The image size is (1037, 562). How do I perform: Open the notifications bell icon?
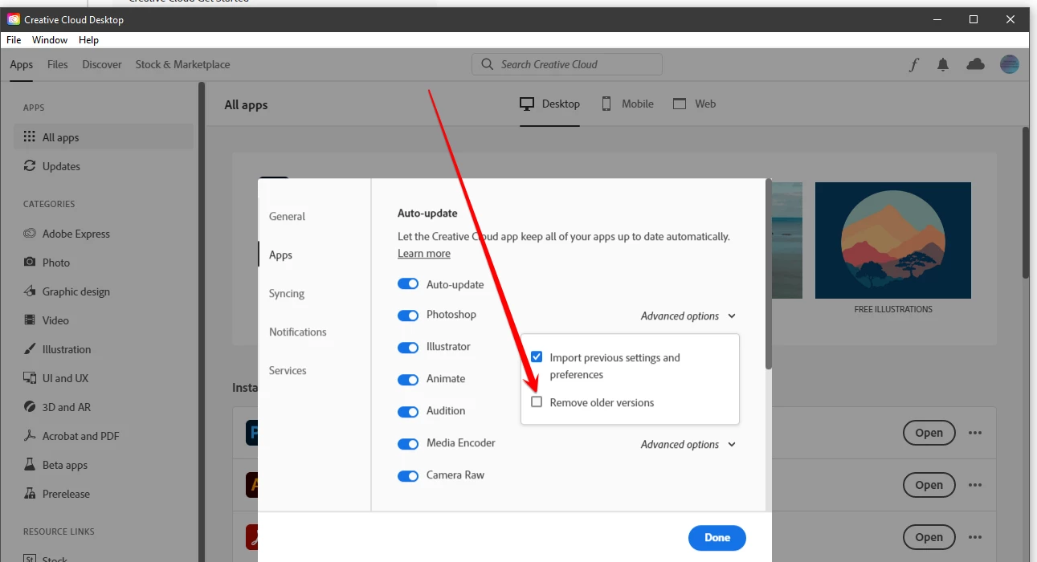pyautogui.click(x=943, y=65)
